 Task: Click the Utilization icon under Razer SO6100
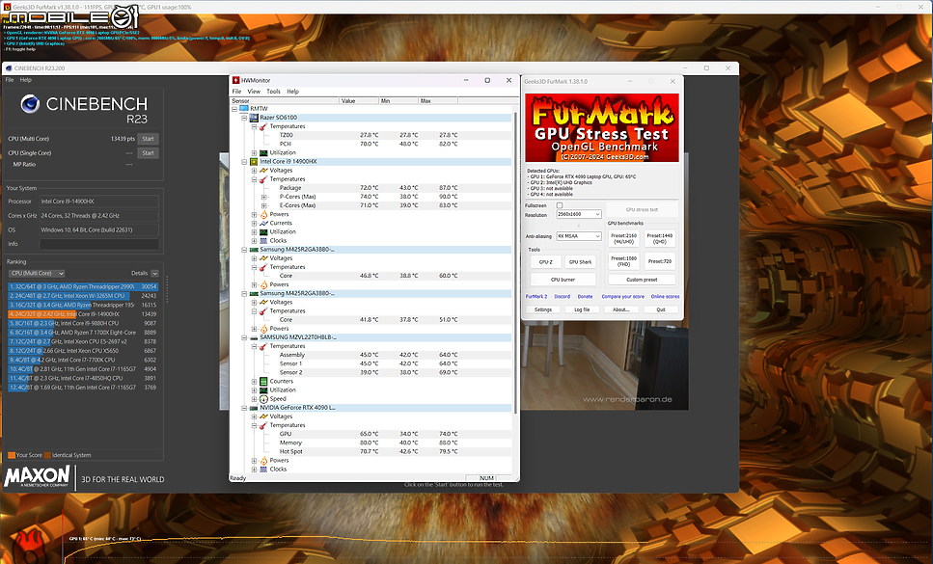tap(263, 152)
